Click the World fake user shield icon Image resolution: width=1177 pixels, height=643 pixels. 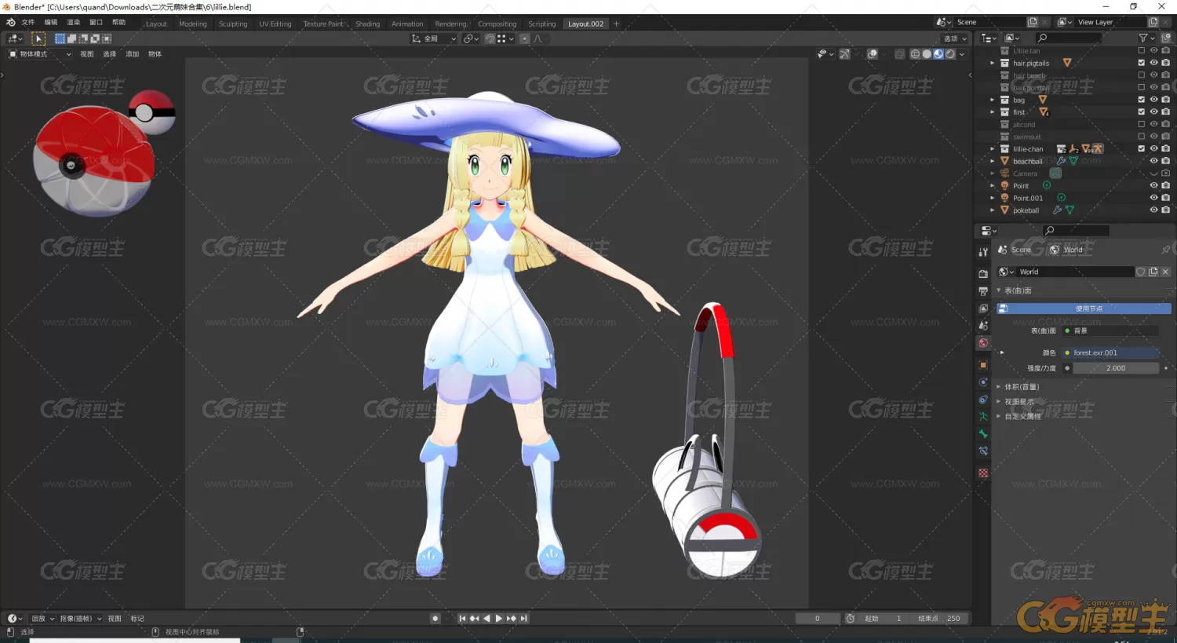point(1141,272)
